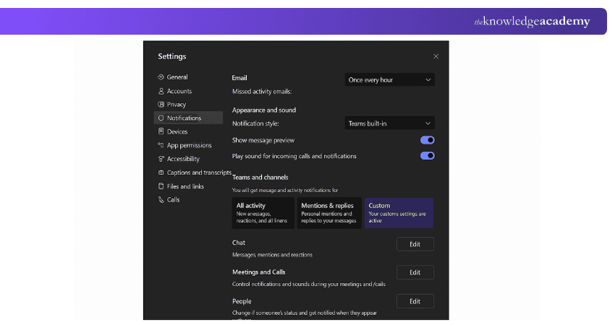Click the Email section heading
This screenshot has width=615, height=325.
click(239, 78)
